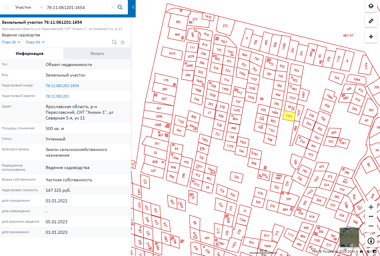Open the План КК link
The image size is (380, 256).
[x=35, y=42]
